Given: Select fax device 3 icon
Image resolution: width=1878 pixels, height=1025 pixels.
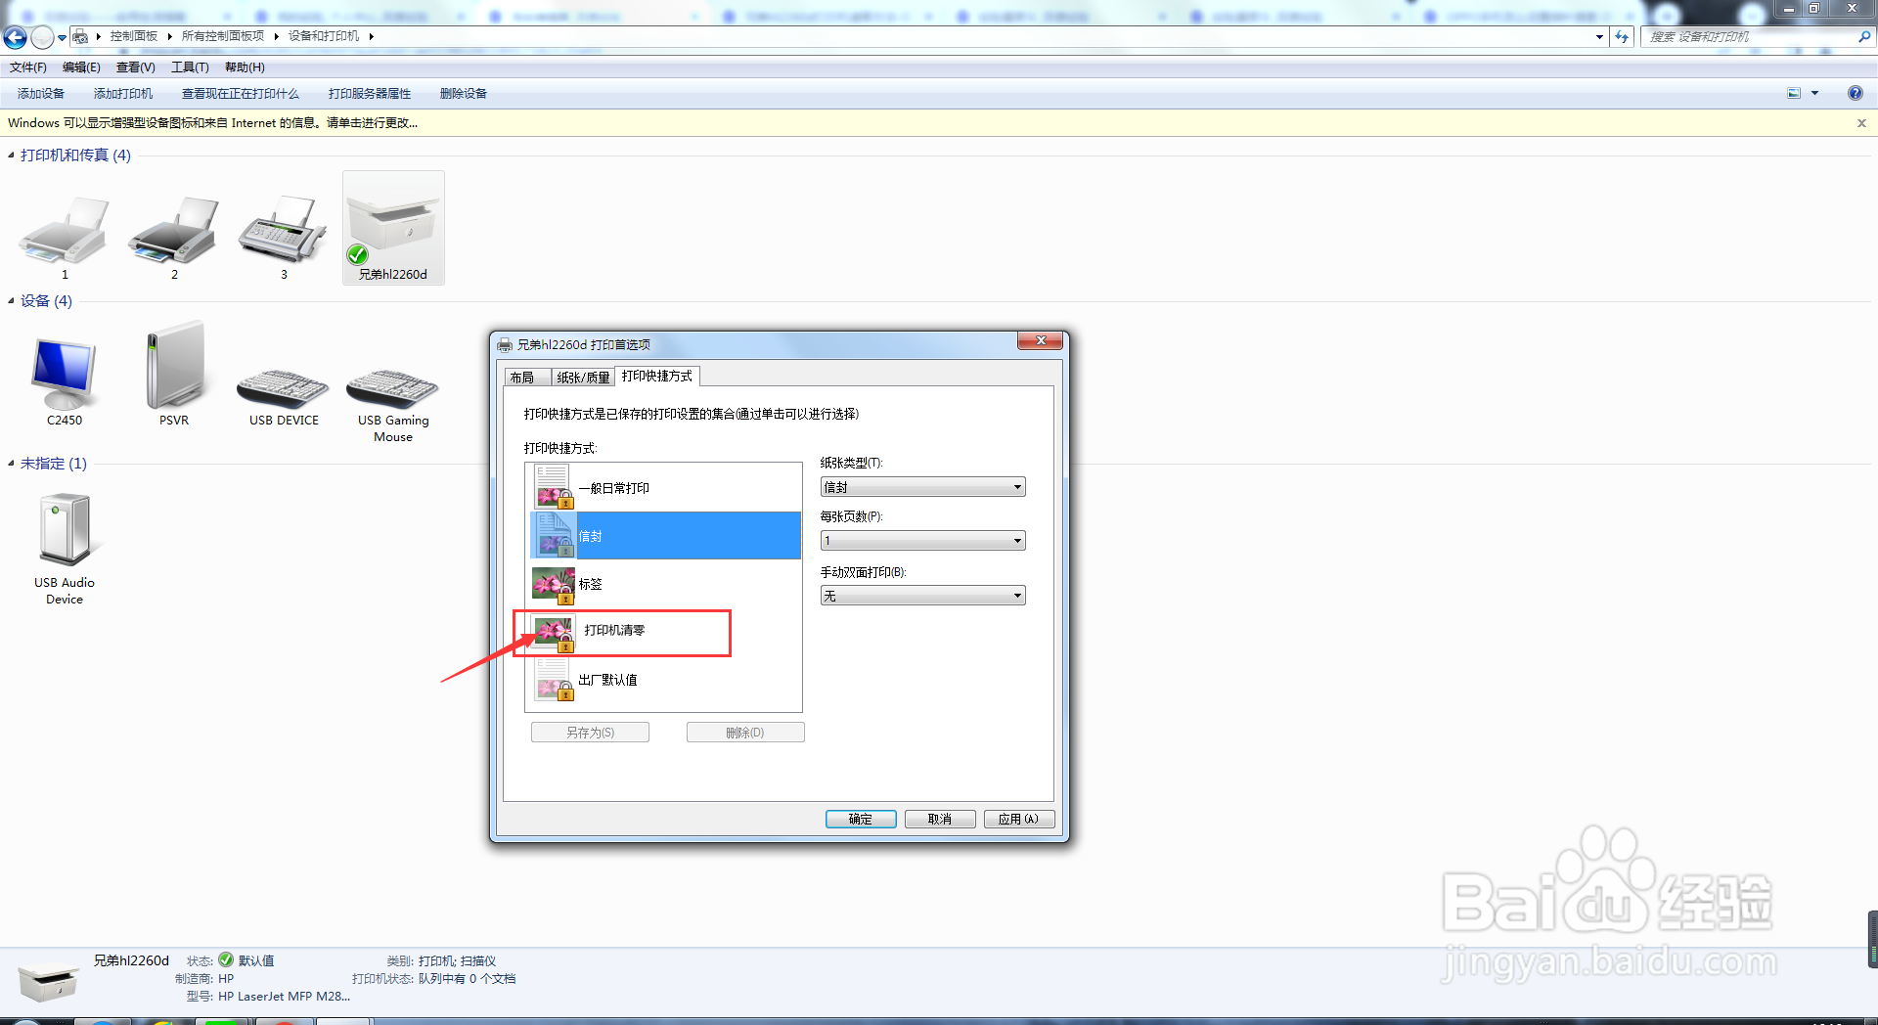Looking at the screenshot, I should [x=284, y=230].
